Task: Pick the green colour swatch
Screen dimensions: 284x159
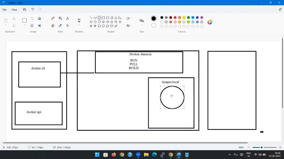Action: point(188,18)
